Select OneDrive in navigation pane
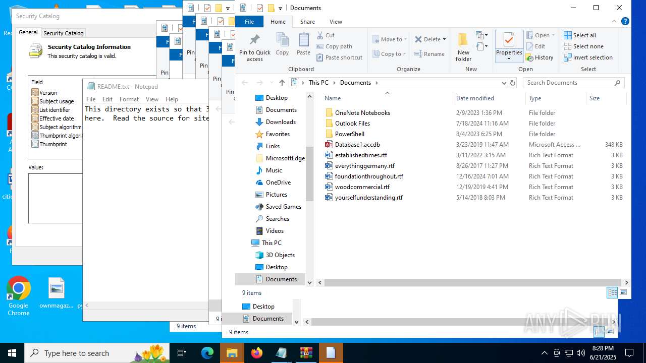The image size is (646, 363). pos(278,183)
